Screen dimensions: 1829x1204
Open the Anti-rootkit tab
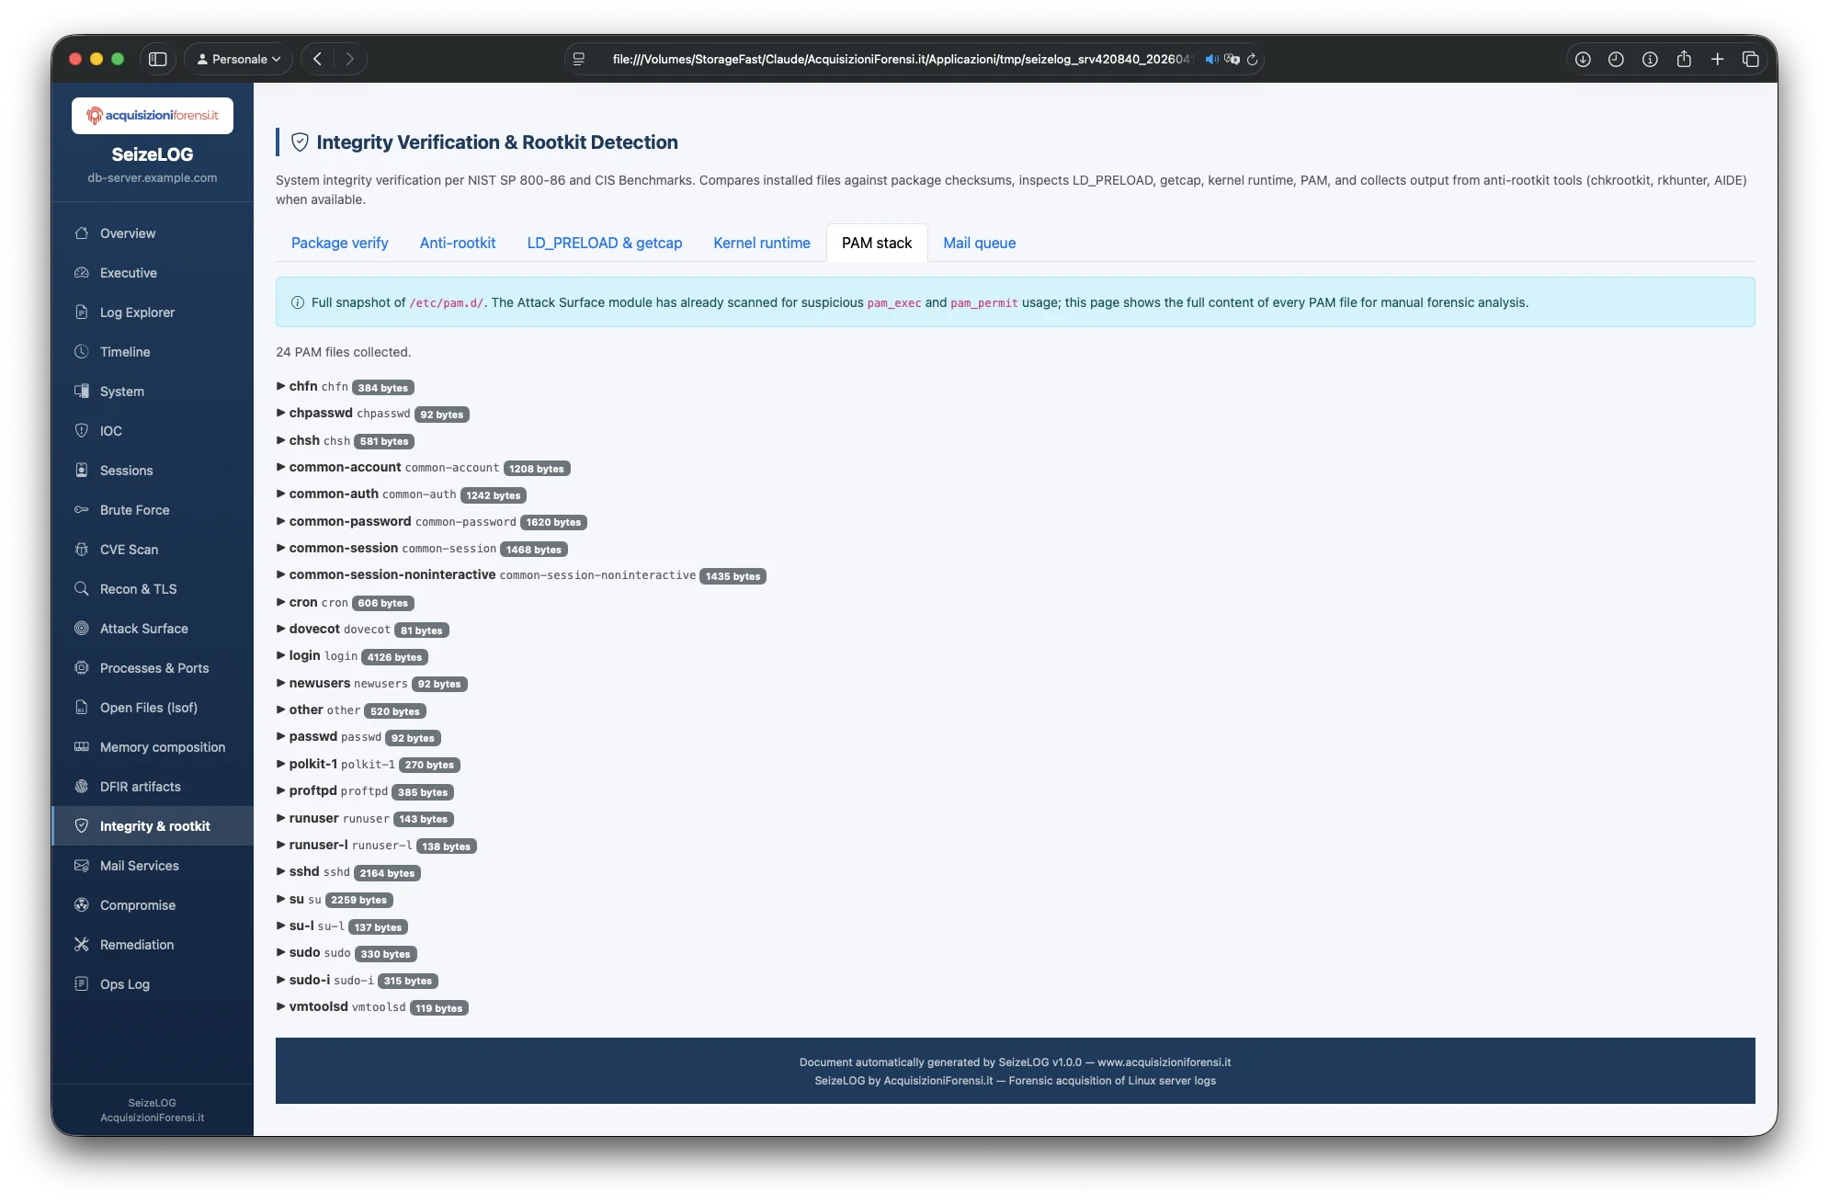[457, 243]
